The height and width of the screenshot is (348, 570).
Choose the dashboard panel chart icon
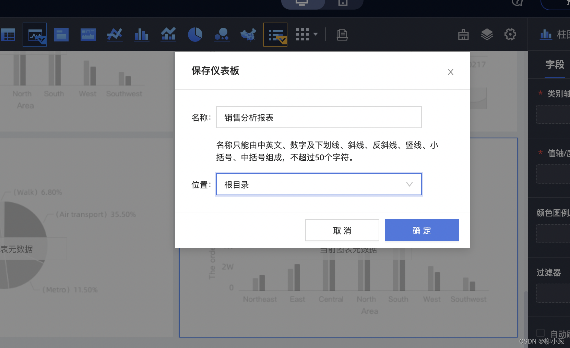click(x=88, y=35)
